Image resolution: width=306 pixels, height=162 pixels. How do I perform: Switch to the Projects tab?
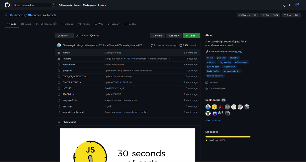pos(84,24)
